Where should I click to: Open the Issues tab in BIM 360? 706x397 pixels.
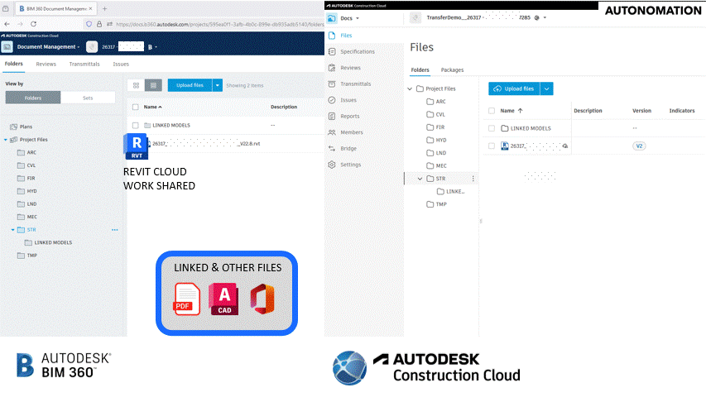click(121, 64)
